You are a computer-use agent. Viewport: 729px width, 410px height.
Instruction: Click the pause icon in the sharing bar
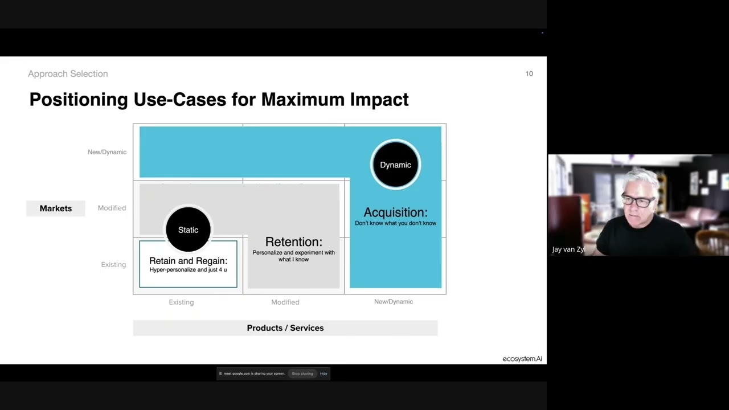coord(220,374)
